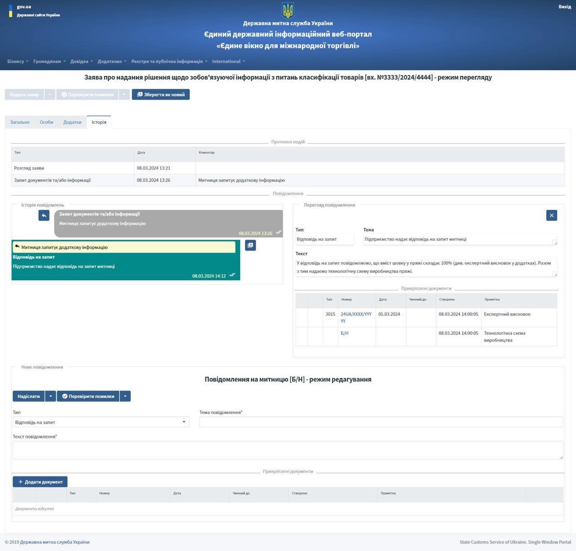The image size is (576, 551).
Task: Select the Історія tab
Action: pos(99,122)
